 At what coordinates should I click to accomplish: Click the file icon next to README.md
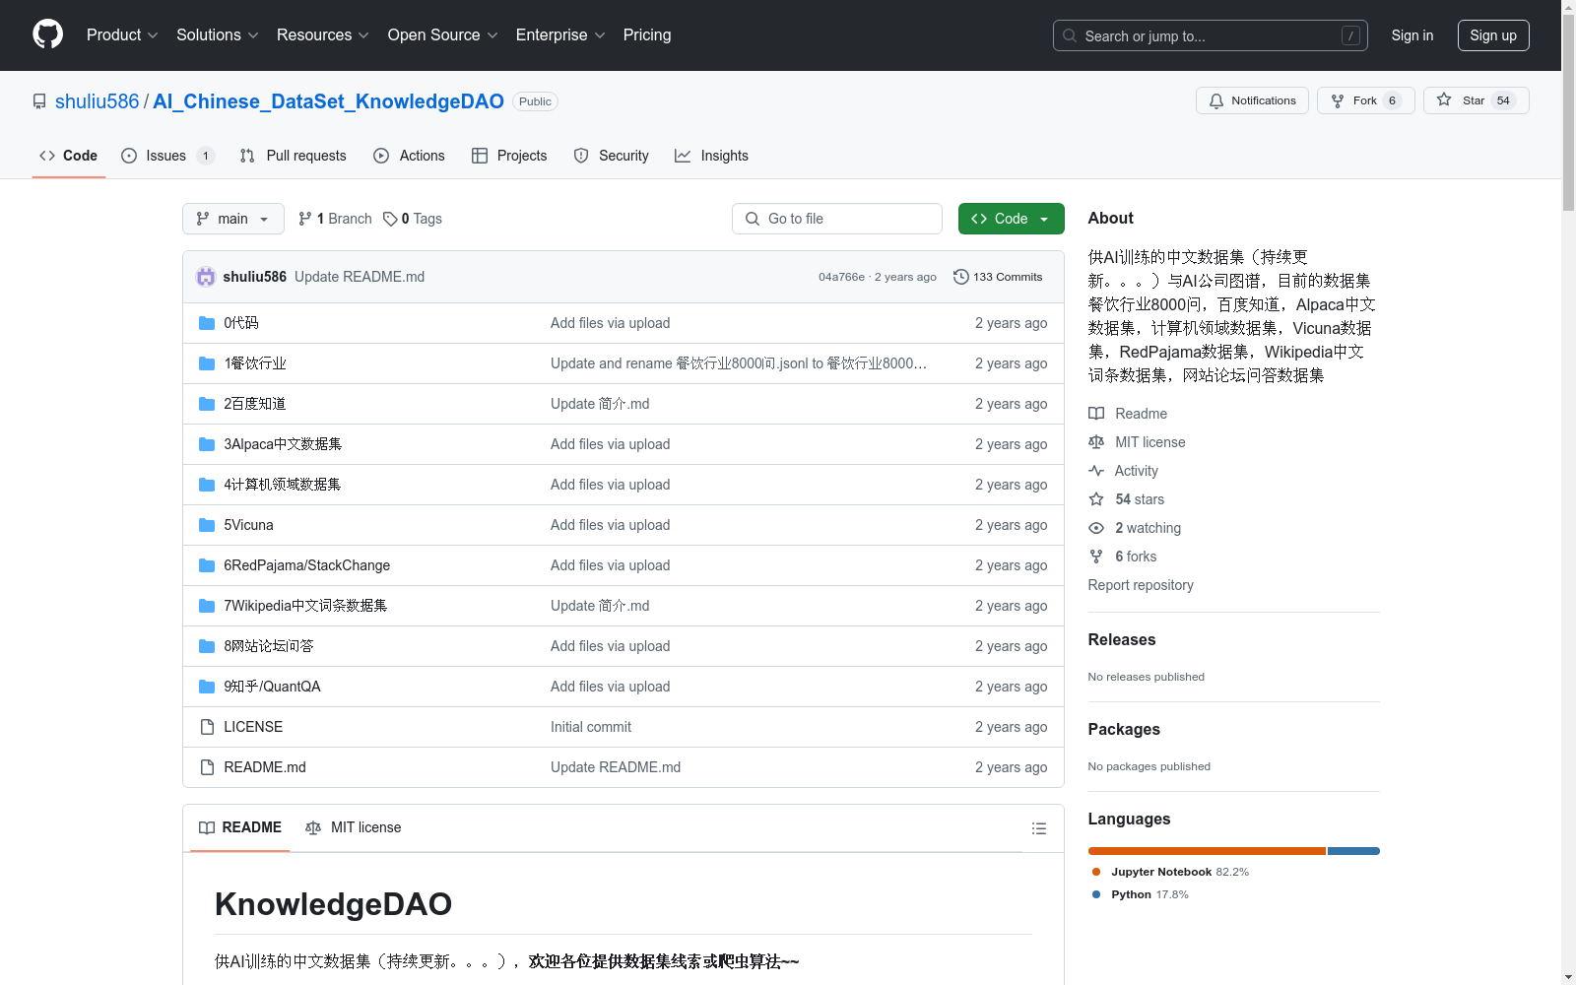(207, 767)
